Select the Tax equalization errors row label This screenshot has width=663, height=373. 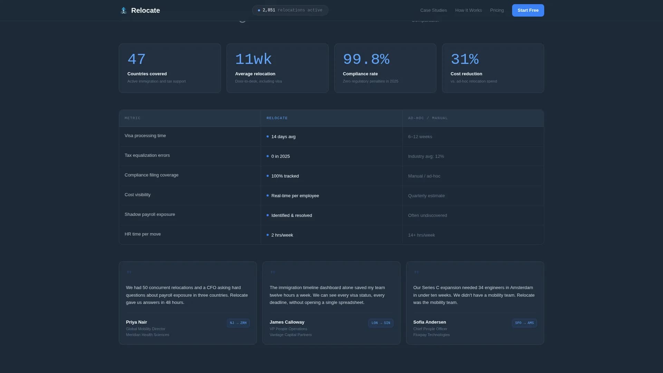pyautogui.click(x=147, y=155)
